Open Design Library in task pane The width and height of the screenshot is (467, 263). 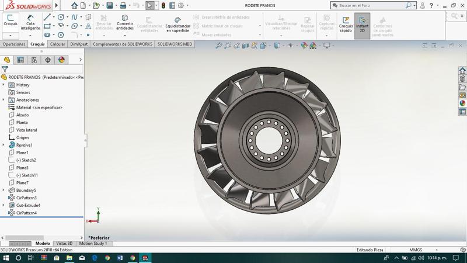tap(462, 79)
